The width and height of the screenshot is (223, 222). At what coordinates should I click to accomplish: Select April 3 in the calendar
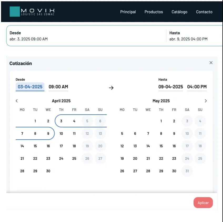pyautogui.click(x=61, y=121)
